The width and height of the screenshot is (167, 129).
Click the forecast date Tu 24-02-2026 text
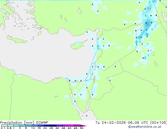111,123
